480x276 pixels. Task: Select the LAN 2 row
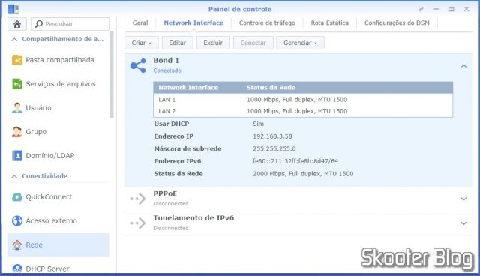[303, 111]
